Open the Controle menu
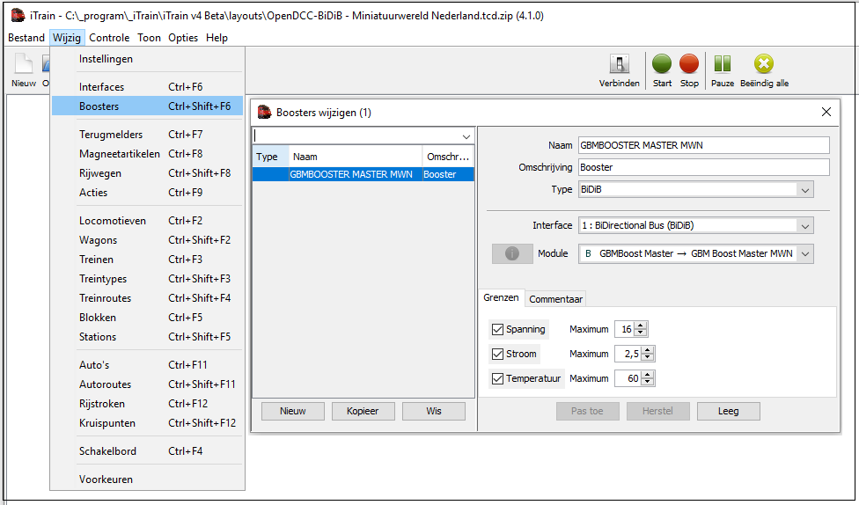The width and height of the screenshot is (859, 505). tap(109, 38)
